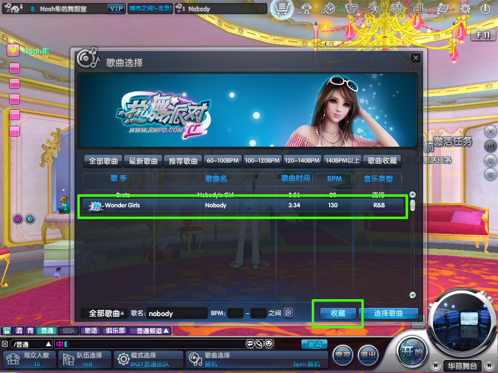The width and height of the screenshot is (498, 373).
Task: Click the power exit icon
Action: pos(485,9)
